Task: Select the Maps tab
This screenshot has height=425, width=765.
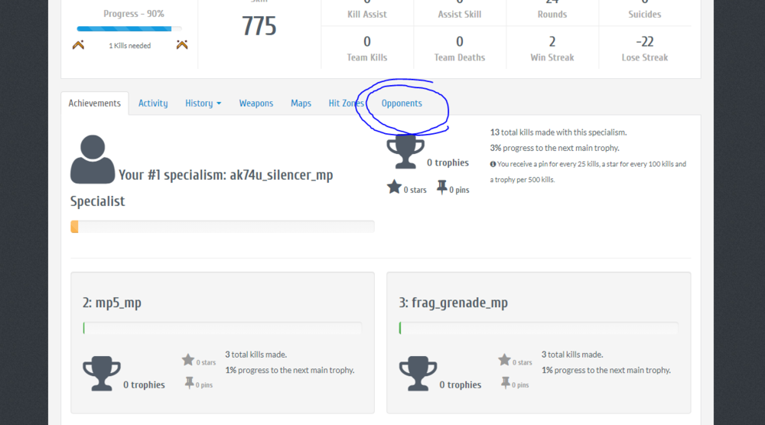Action: pos(301,103)
